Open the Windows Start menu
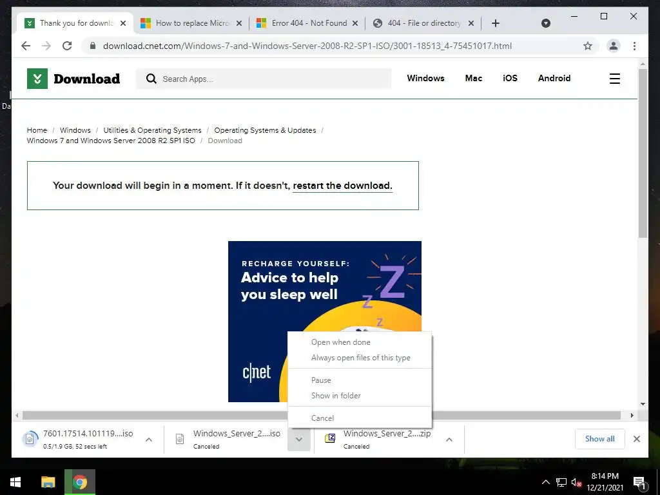The image size is (660, 495). pyautogui.click(x=15, y=482)
